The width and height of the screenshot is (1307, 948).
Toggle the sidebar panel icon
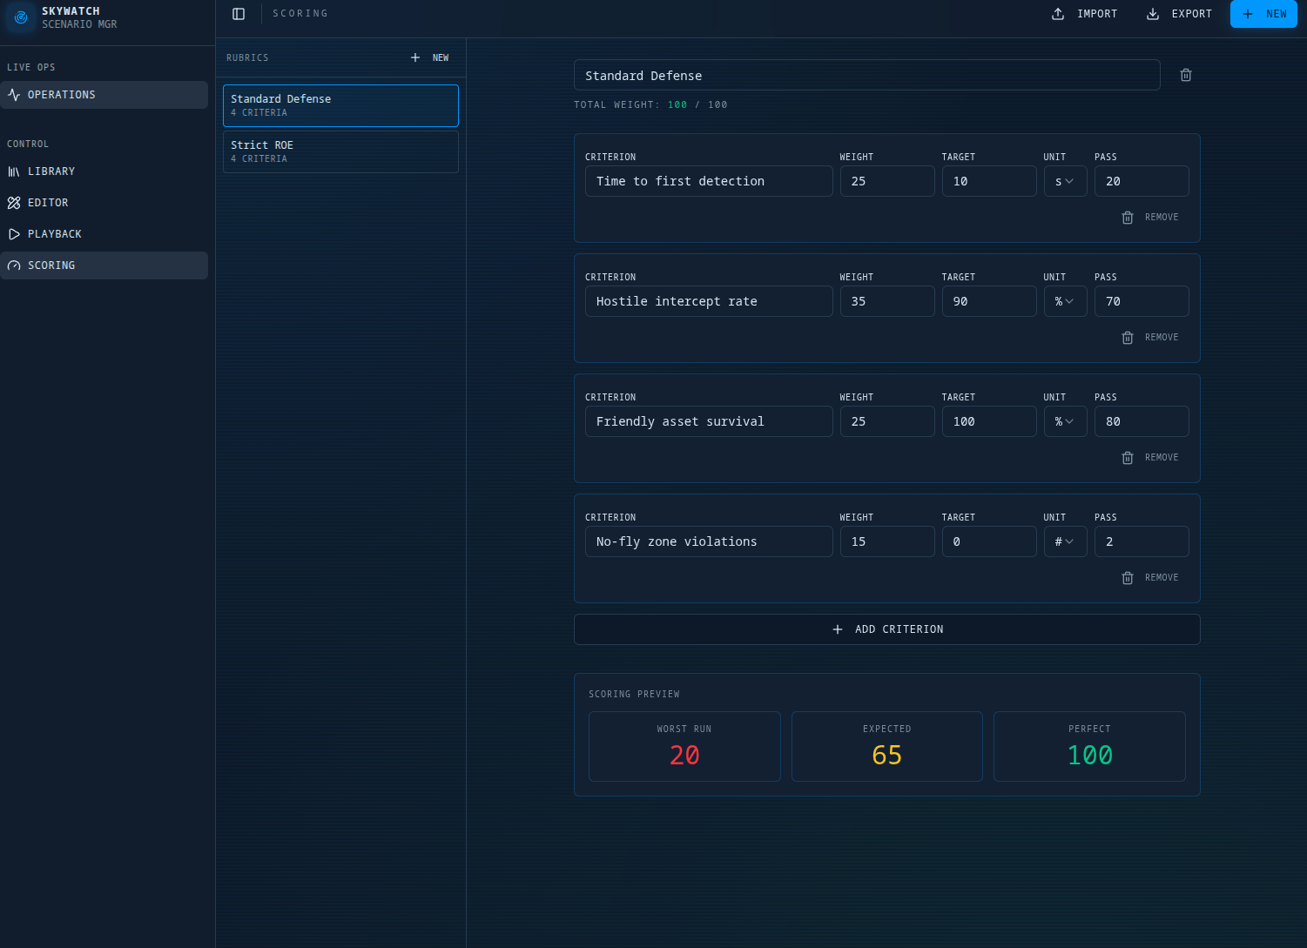pyautogui.click(x=239, y=14)
